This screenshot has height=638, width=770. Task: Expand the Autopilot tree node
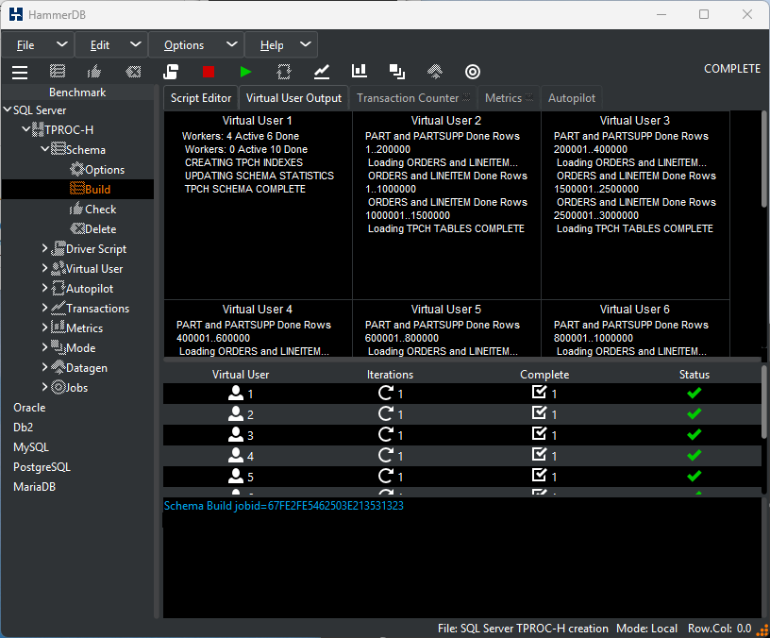[44, 287]
